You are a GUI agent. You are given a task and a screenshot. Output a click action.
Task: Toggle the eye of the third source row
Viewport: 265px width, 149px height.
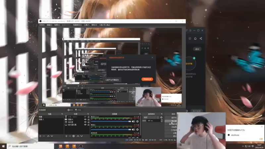coord(85,122)
